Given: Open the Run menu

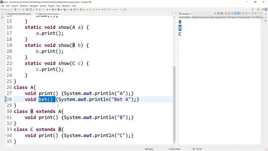Looking at the screenshot, I should click(58, 6).
